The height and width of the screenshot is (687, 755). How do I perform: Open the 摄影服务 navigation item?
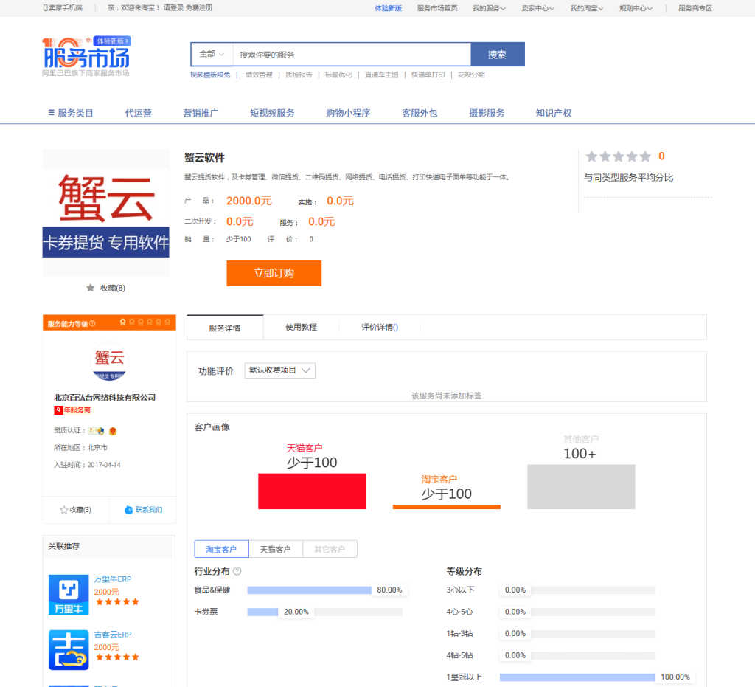(487, 113)
